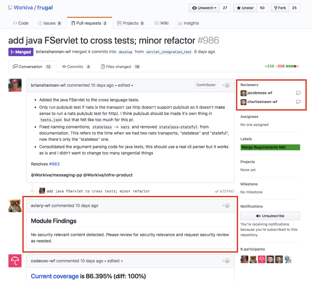This screenshot has height=281, width=312.
Task: Open the Wiki tab
Action: [162, 23]
